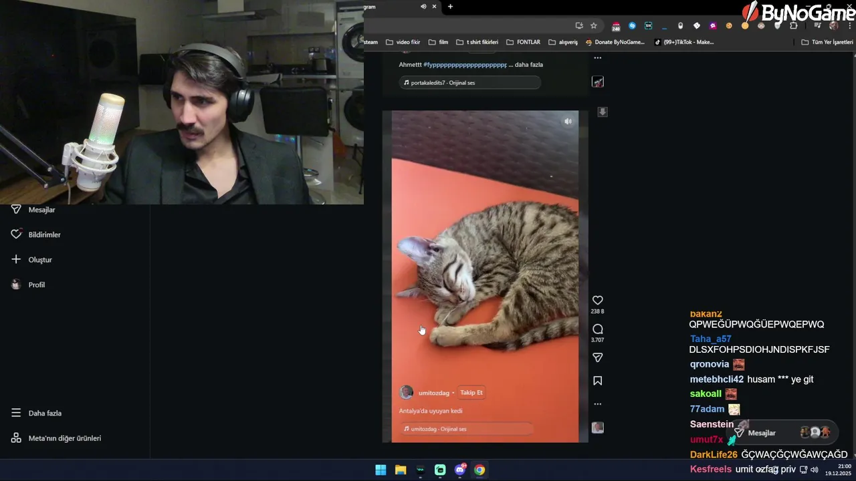This screenshot has width=856, height=481.
Task: Open Discord from the taskbar
Action: pyautogui.click(x=460, y=470)
